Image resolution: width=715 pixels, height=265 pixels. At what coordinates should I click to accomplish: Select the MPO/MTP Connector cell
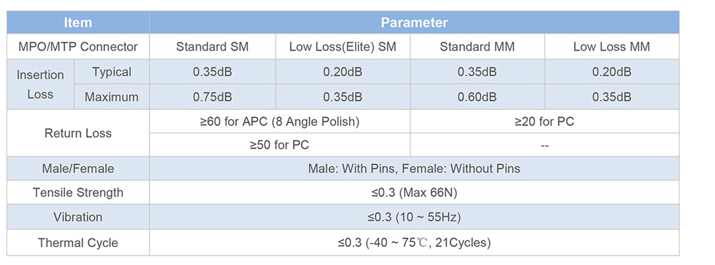[x=78, y=46]
